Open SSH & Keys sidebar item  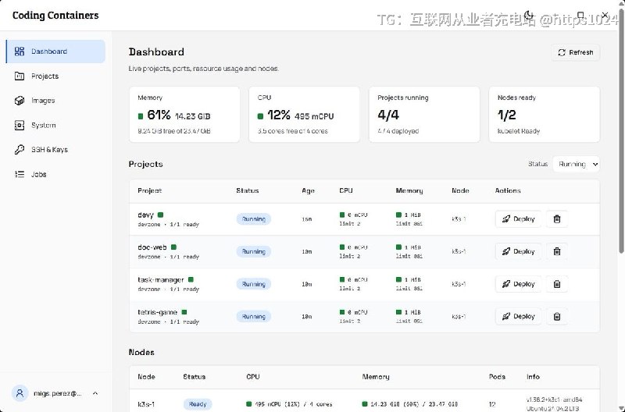pyautogui.click(x=55, y=150)
